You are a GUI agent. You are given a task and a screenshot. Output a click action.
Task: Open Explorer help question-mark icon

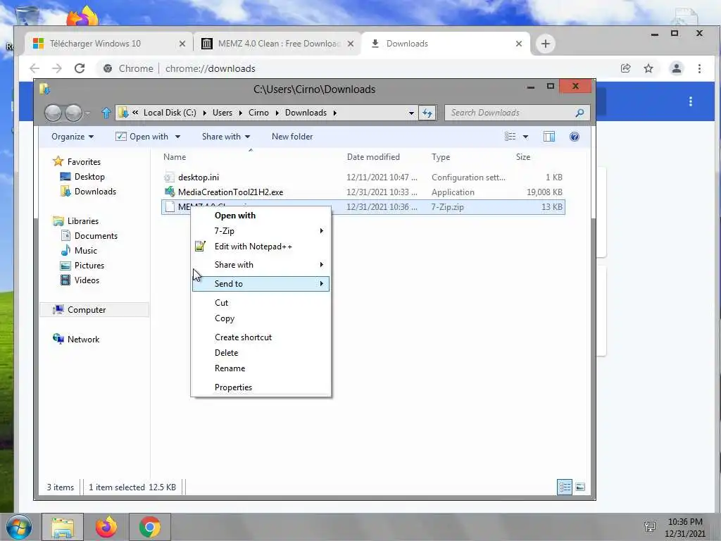(575, 137)
